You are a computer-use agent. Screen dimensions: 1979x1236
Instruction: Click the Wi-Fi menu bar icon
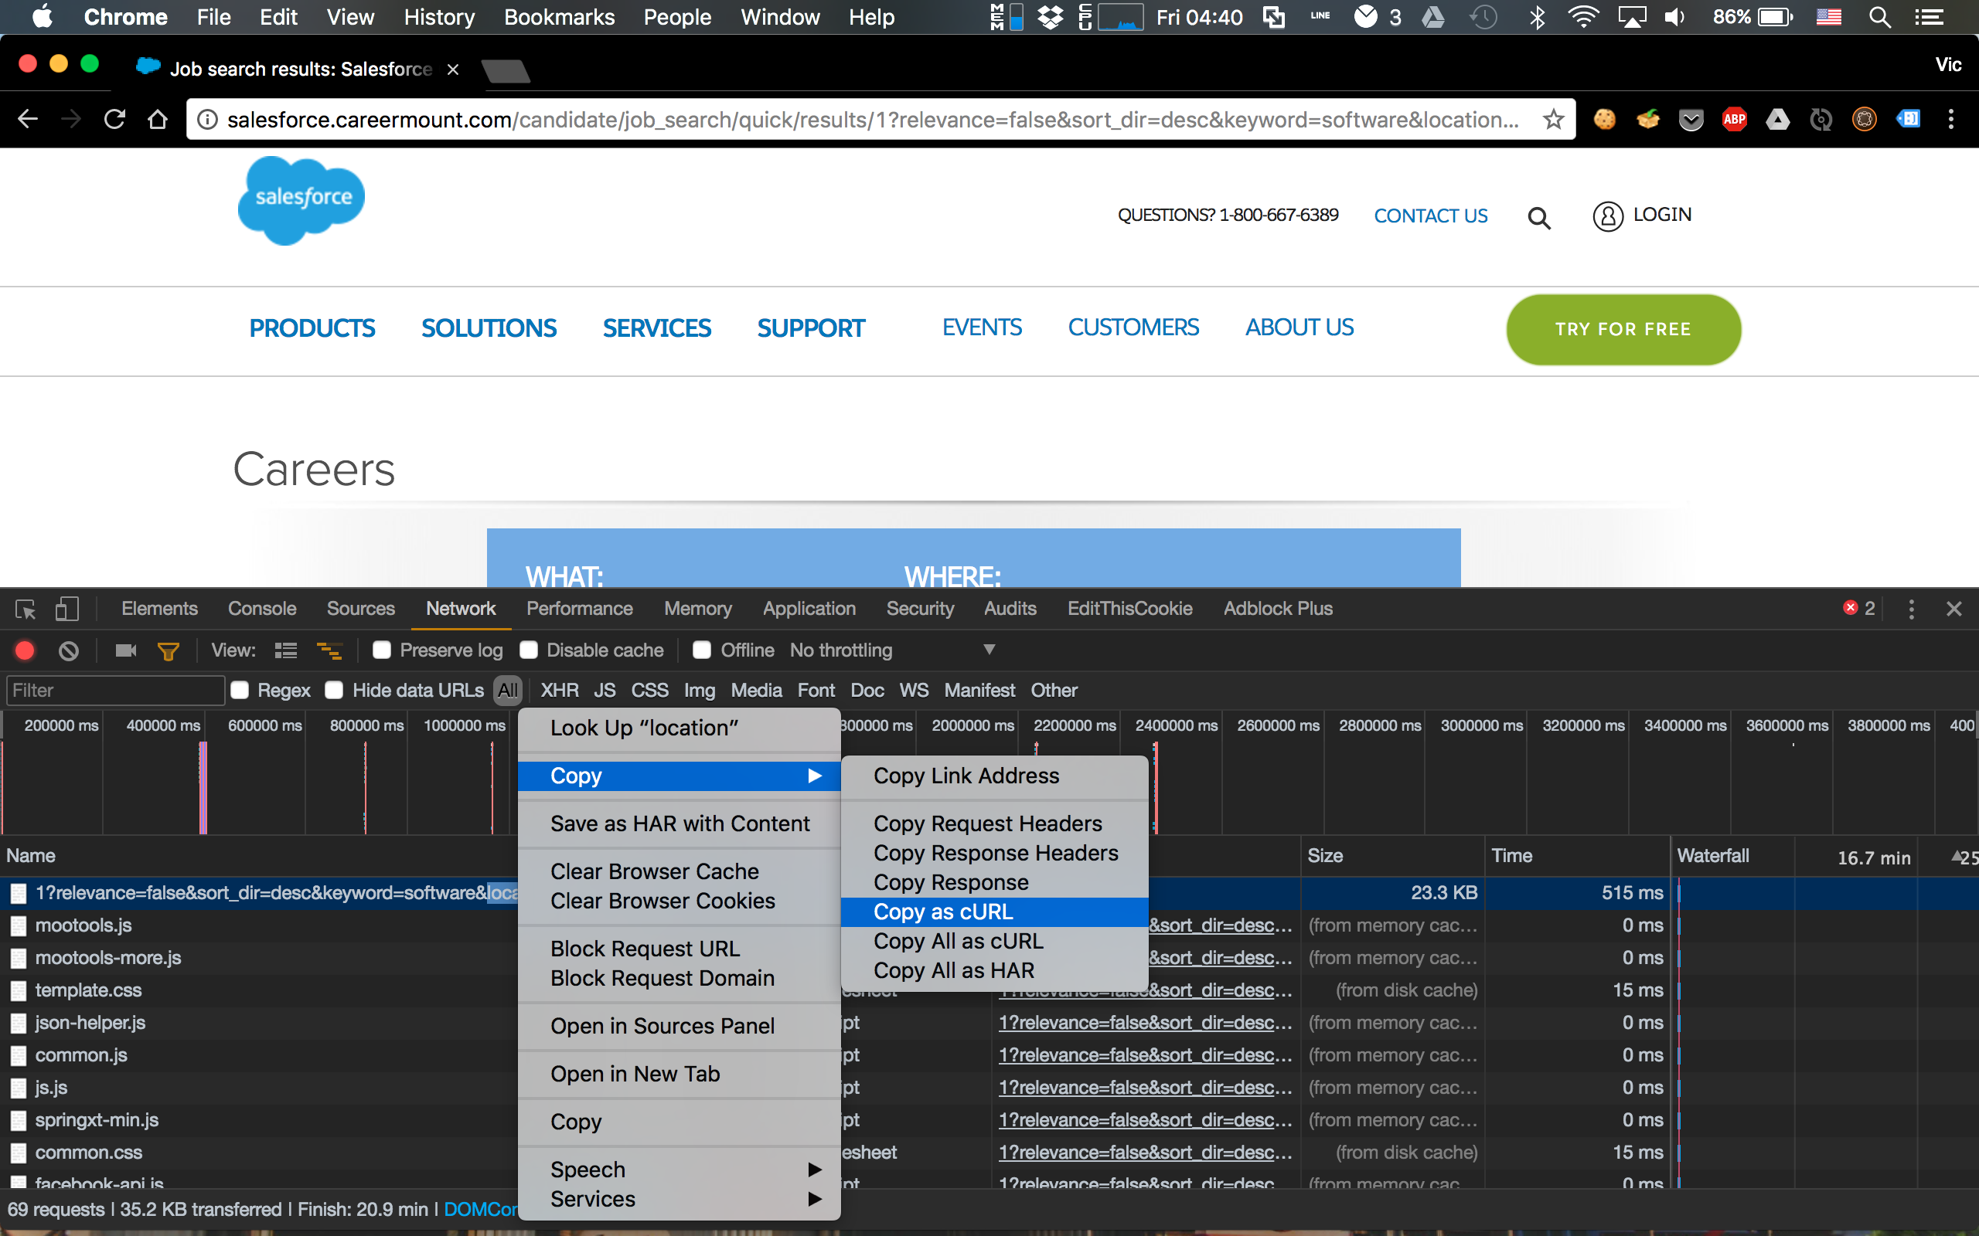[1583, 17]
